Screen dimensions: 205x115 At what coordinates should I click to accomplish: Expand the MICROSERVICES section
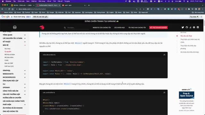[25, 77]
